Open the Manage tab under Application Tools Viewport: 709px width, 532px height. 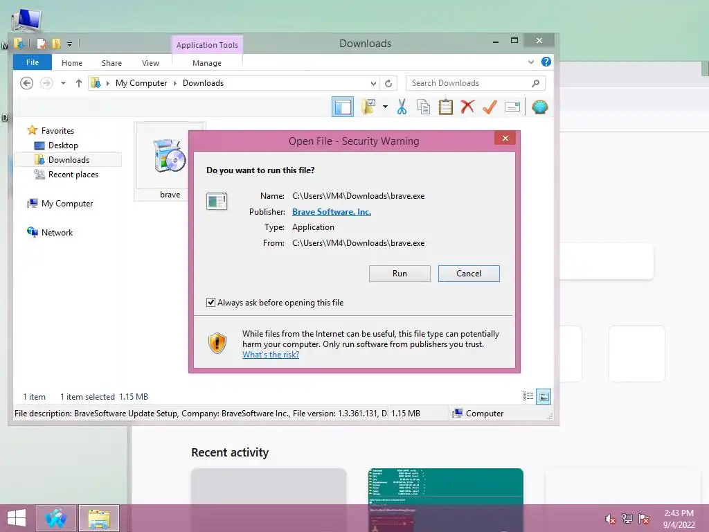[206, 63]
